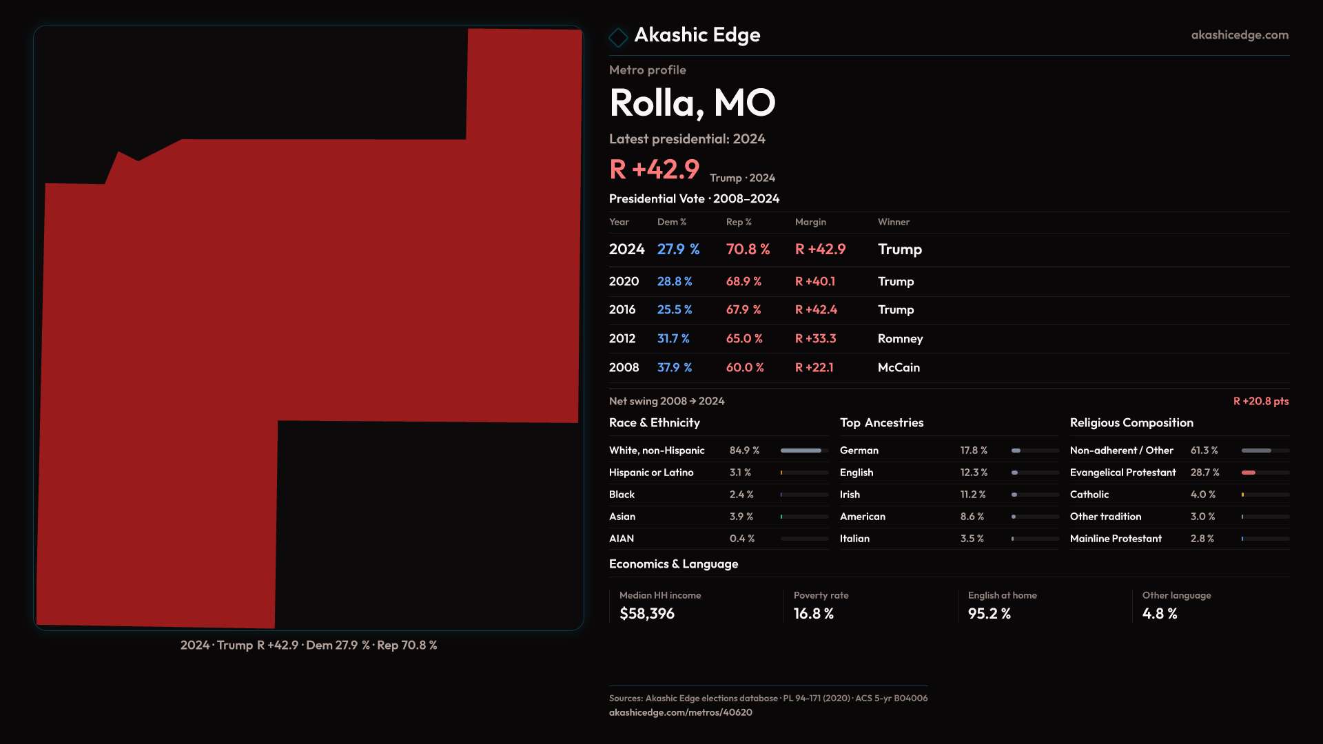Click the R +20.8 pts net swing value
The height and width of the screenshot is (744, 1323).
[1260, 401]
